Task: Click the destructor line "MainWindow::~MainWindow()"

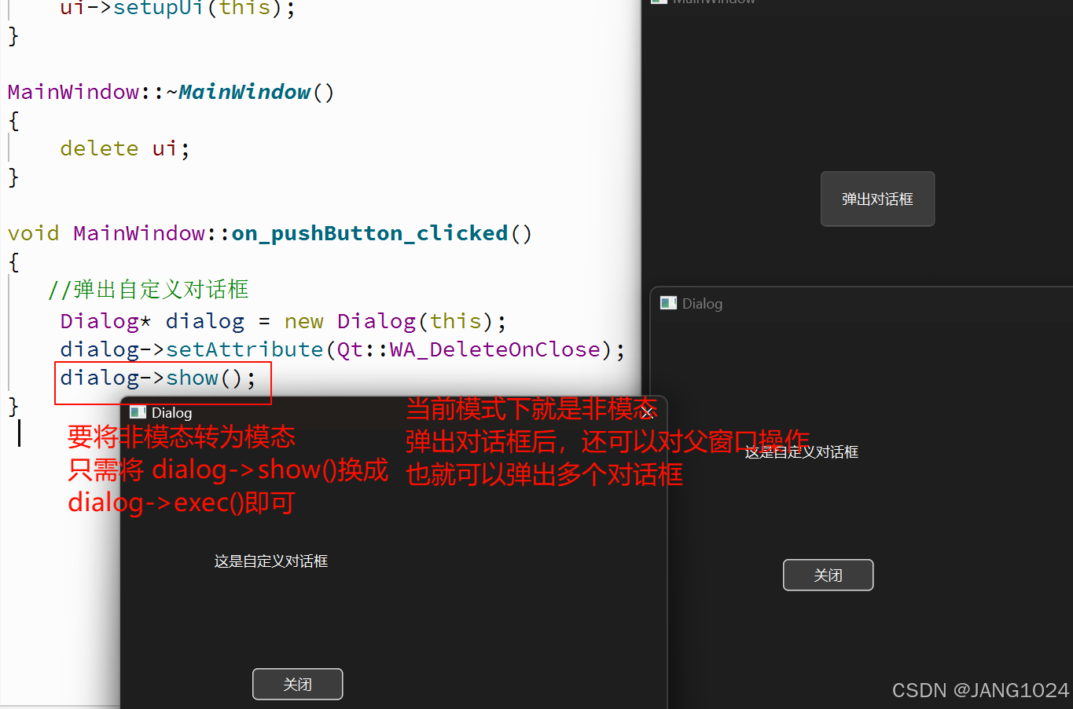Action: (x=171, y=92)
